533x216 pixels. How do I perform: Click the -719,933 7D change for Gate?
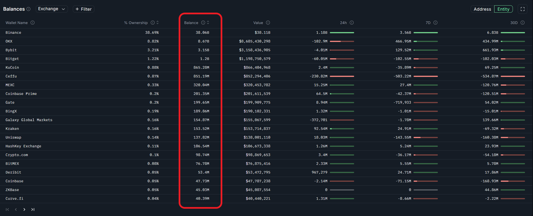402,102
